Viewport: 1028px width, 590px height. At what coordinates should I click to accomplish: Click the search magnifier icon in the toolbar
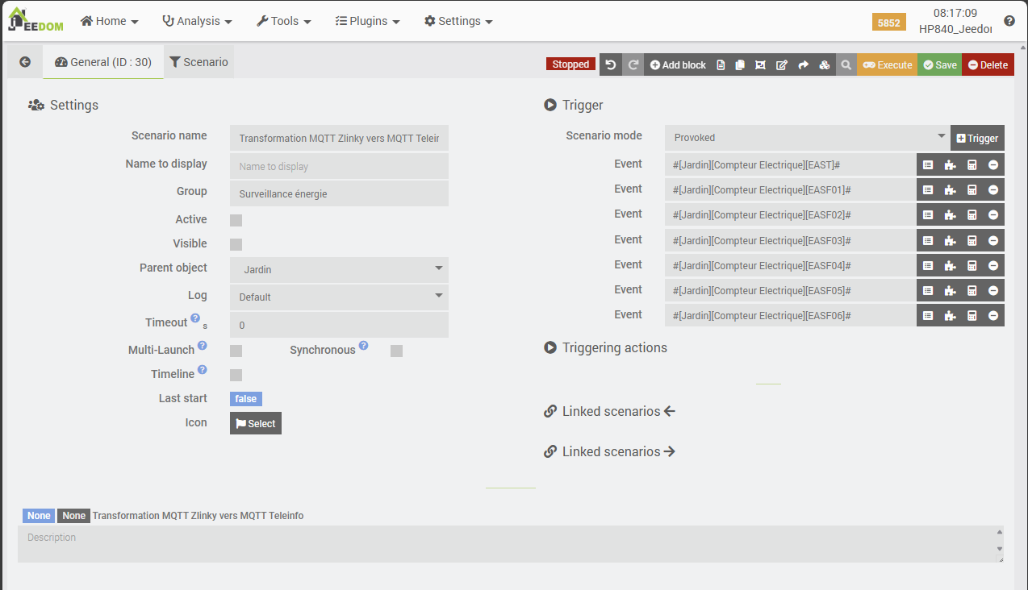pyautogui.click(x=846, y=64)
